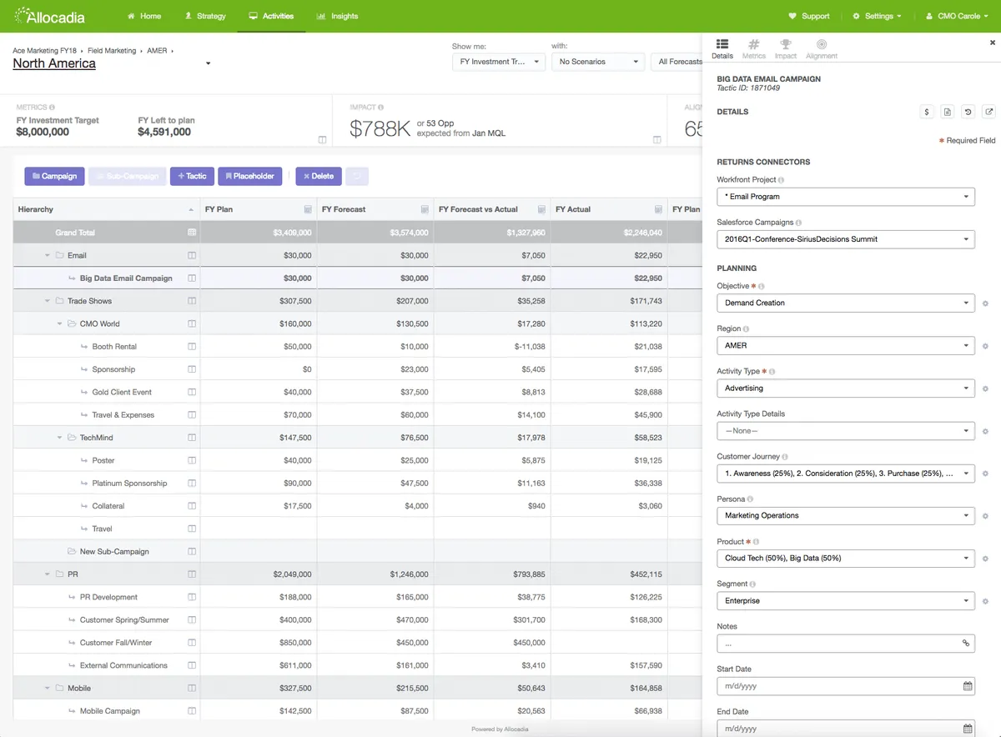Collapse the Trade Shows campaign row
Viewport: 1001px width, 737px height.
(x=48, y=301)
